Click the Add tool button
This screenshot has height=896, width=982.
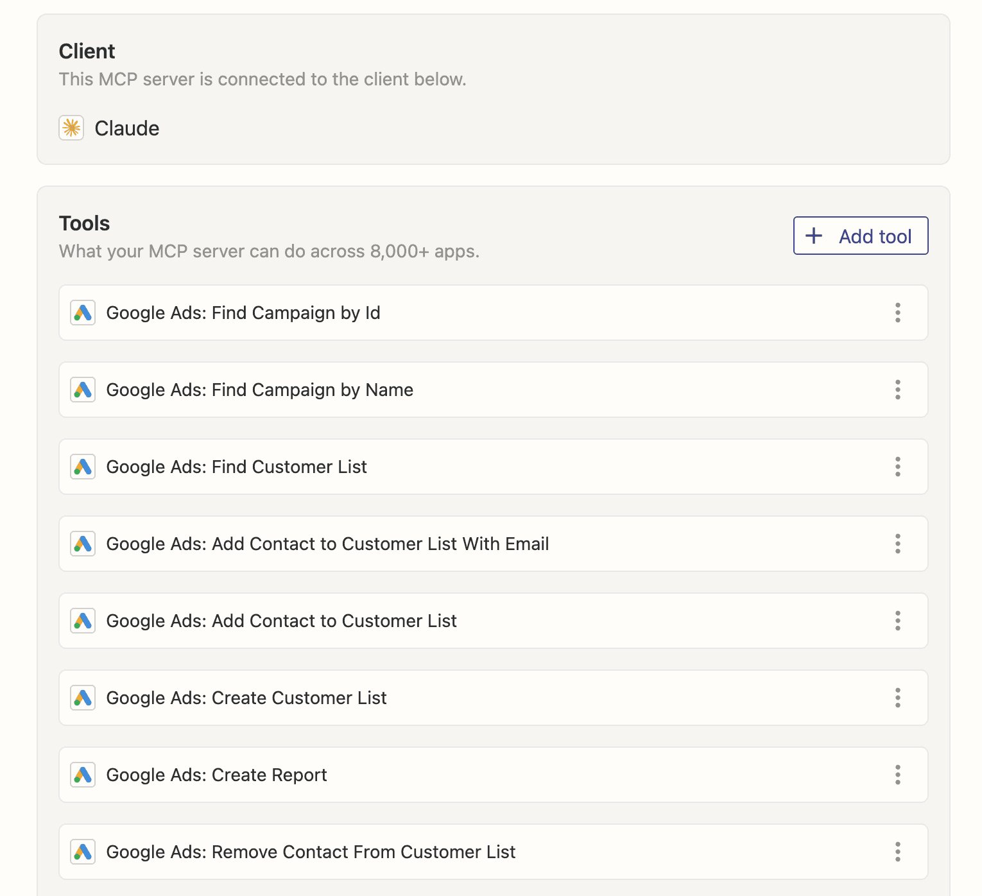click(860, 236)
